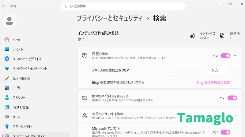Screen dimensions: 245x137
Task: Open Bing の検索履歴の設定 link
Action: (x=213, y=83)
